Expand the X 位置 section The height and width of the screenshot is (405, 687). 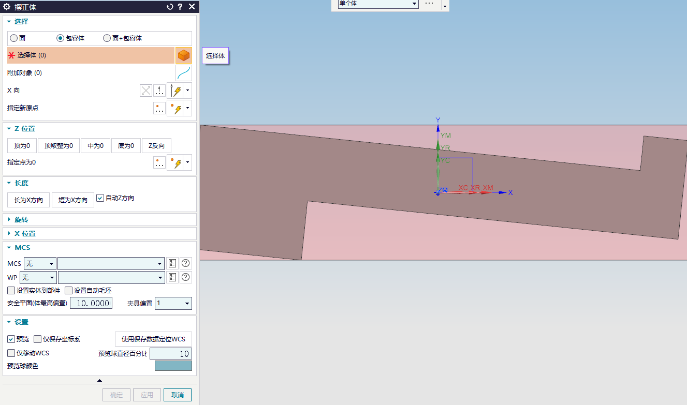click(x=9, y=234)
